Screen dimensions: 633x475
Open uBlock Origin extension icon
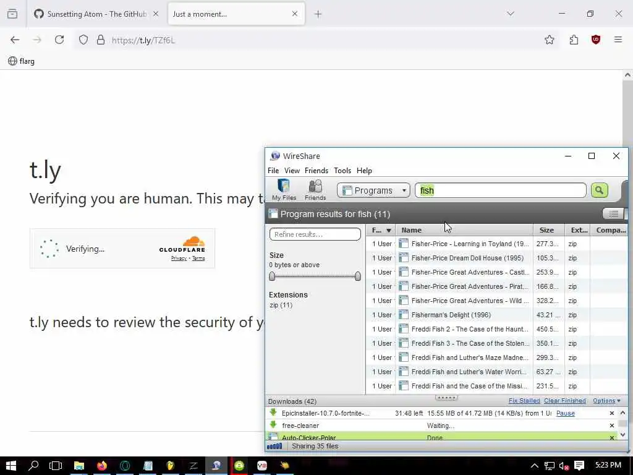coord(596,40)
